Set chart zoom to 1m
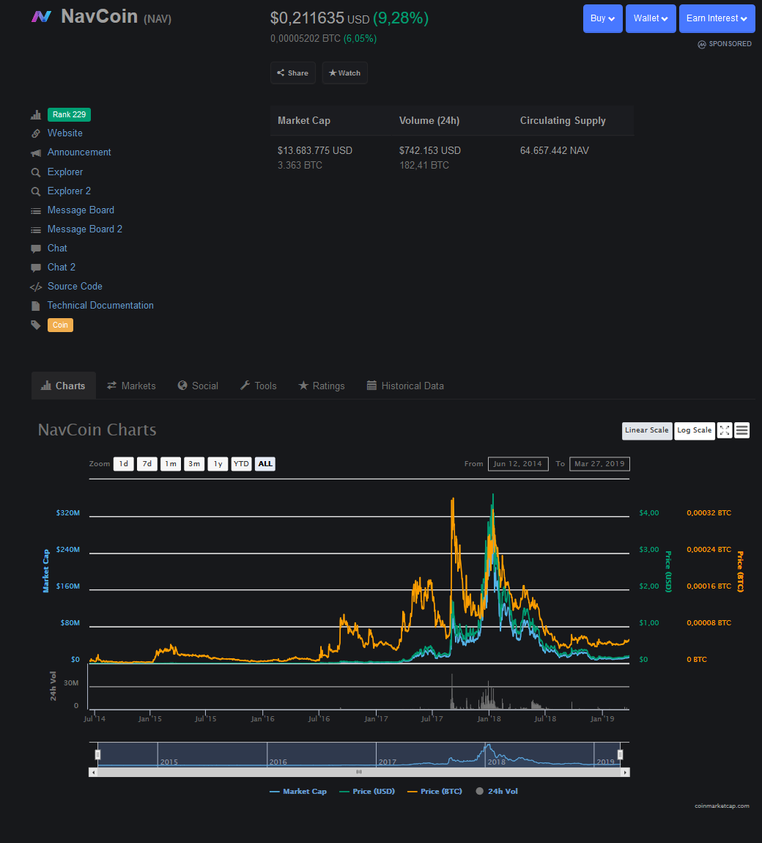 [x=171, y=464]
